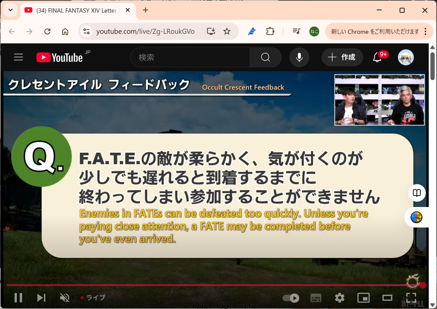The image size is (437, 309).
Task: Start voice search with the microphone
Action: (x=299, y=57)
